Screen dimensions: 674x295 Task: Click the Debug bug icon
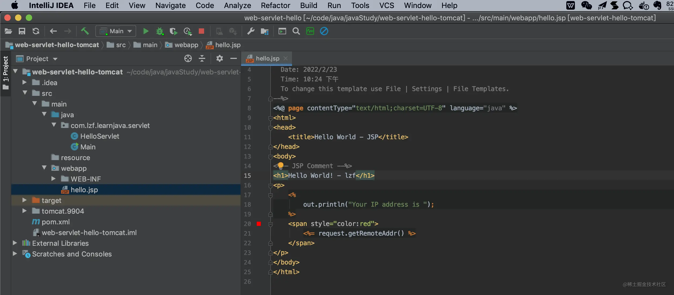tap(160, 31)
